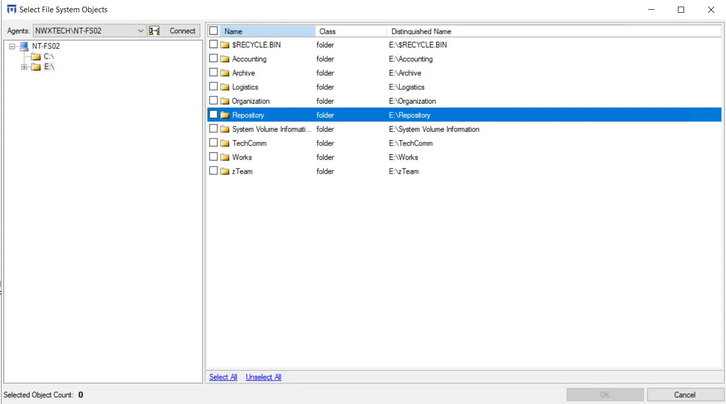
Task: Sort by the Name column header
Action: (x=267, y=31)
